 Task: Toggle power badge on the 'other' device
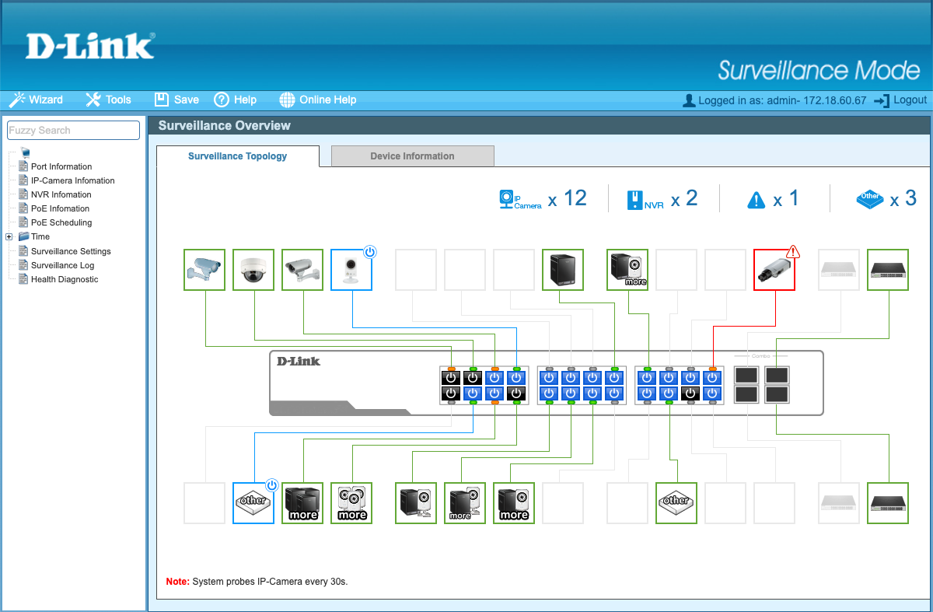point(271,485)
